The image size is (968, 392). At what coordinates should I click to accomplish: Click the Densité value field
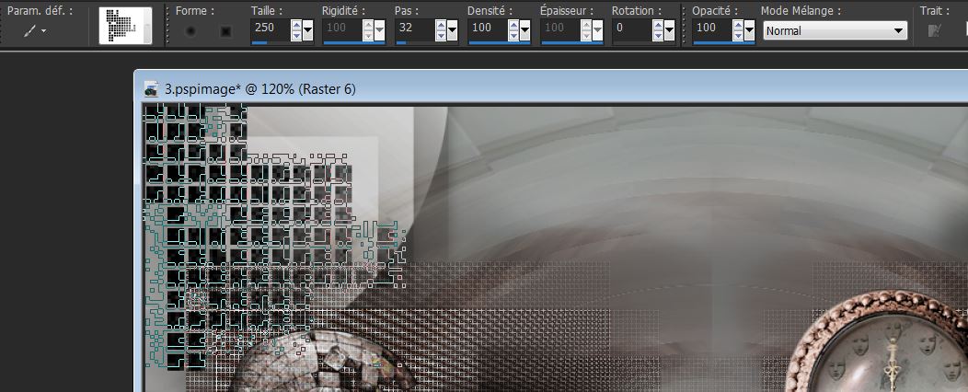(487, 28)
